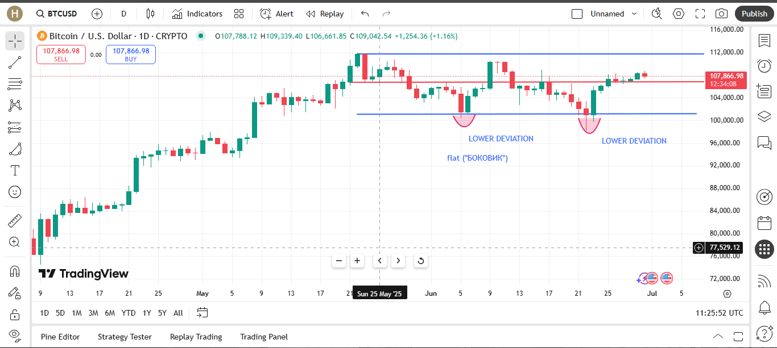
Task: Take a chart snapshot with camera icon
Action: pyautogui.click(x=722, y=14)
